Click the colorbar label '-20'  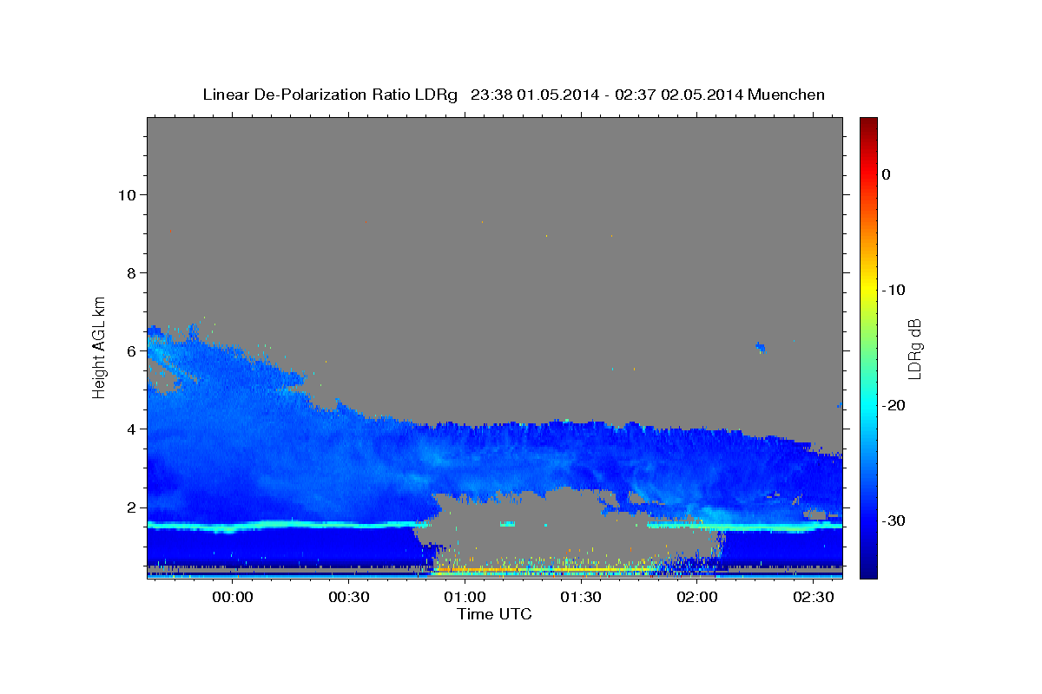pyautogui.click(x=894, y=405)
